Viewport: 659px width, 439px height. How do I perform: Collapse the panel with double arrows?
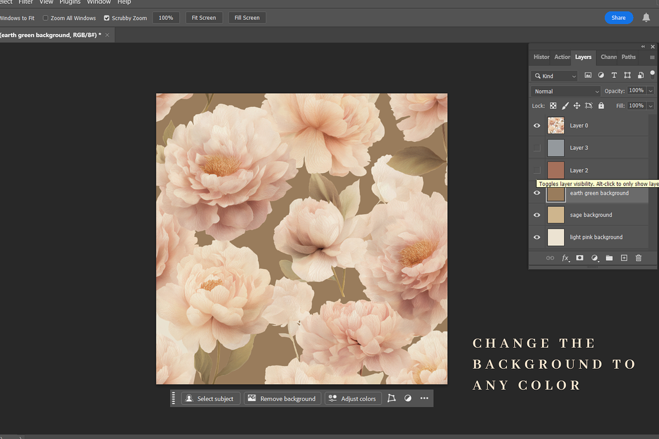[643, 47]
